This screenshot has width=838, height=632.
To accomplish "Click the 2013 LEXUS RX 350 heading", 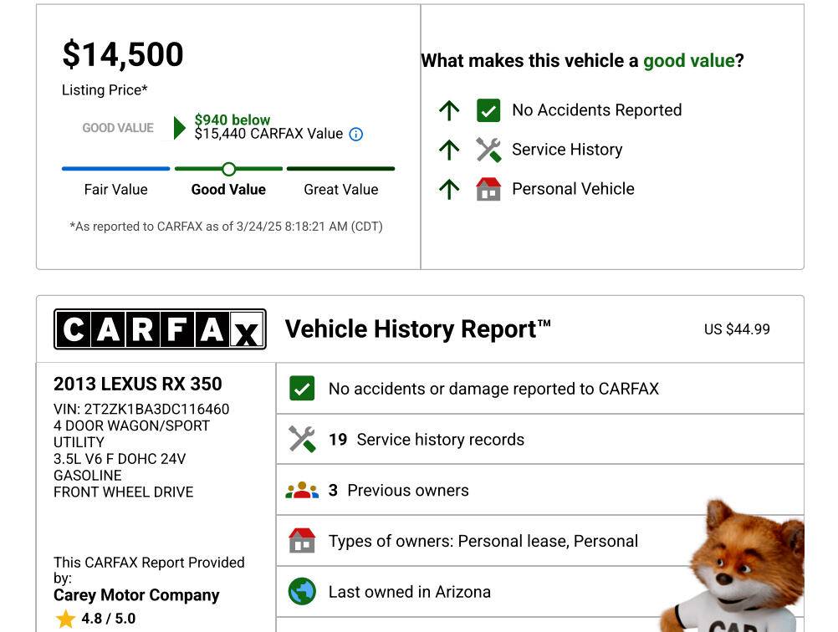I will tap(138, 384).
